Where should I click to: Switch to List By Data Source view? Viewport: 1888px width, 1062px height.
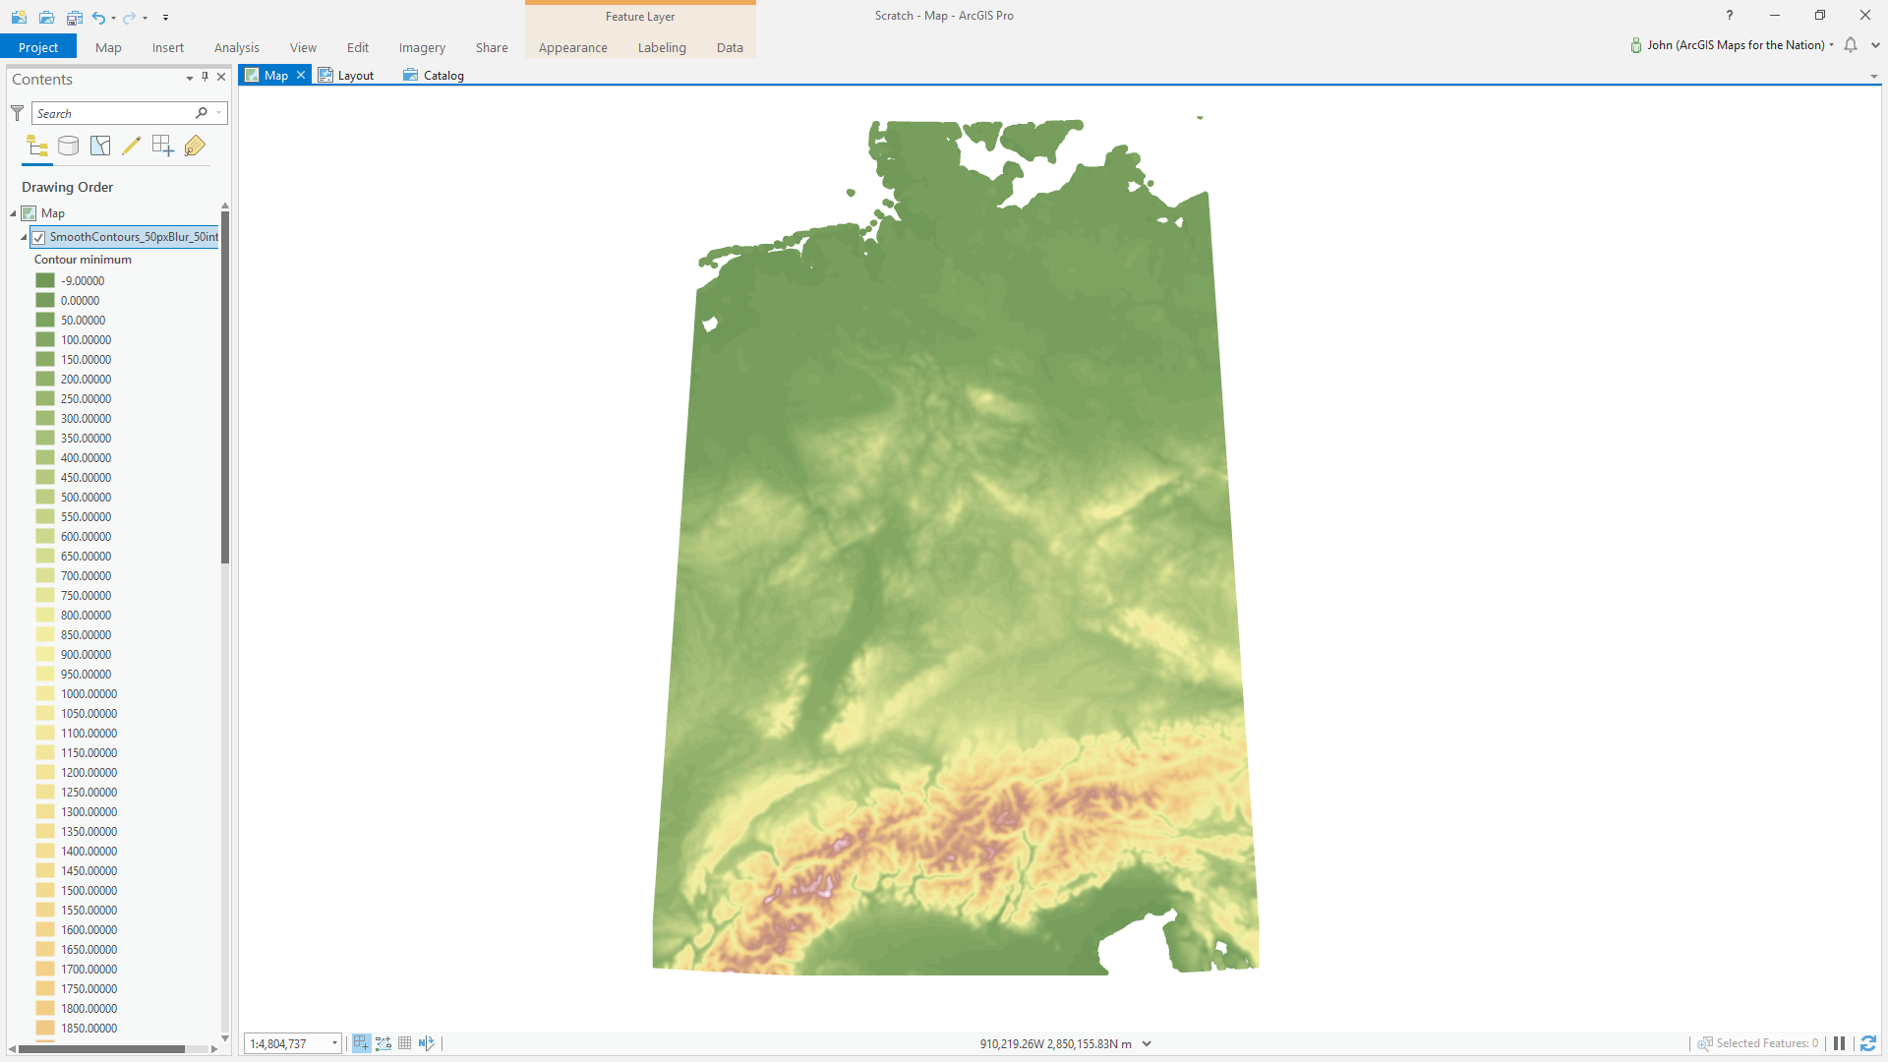68,147
